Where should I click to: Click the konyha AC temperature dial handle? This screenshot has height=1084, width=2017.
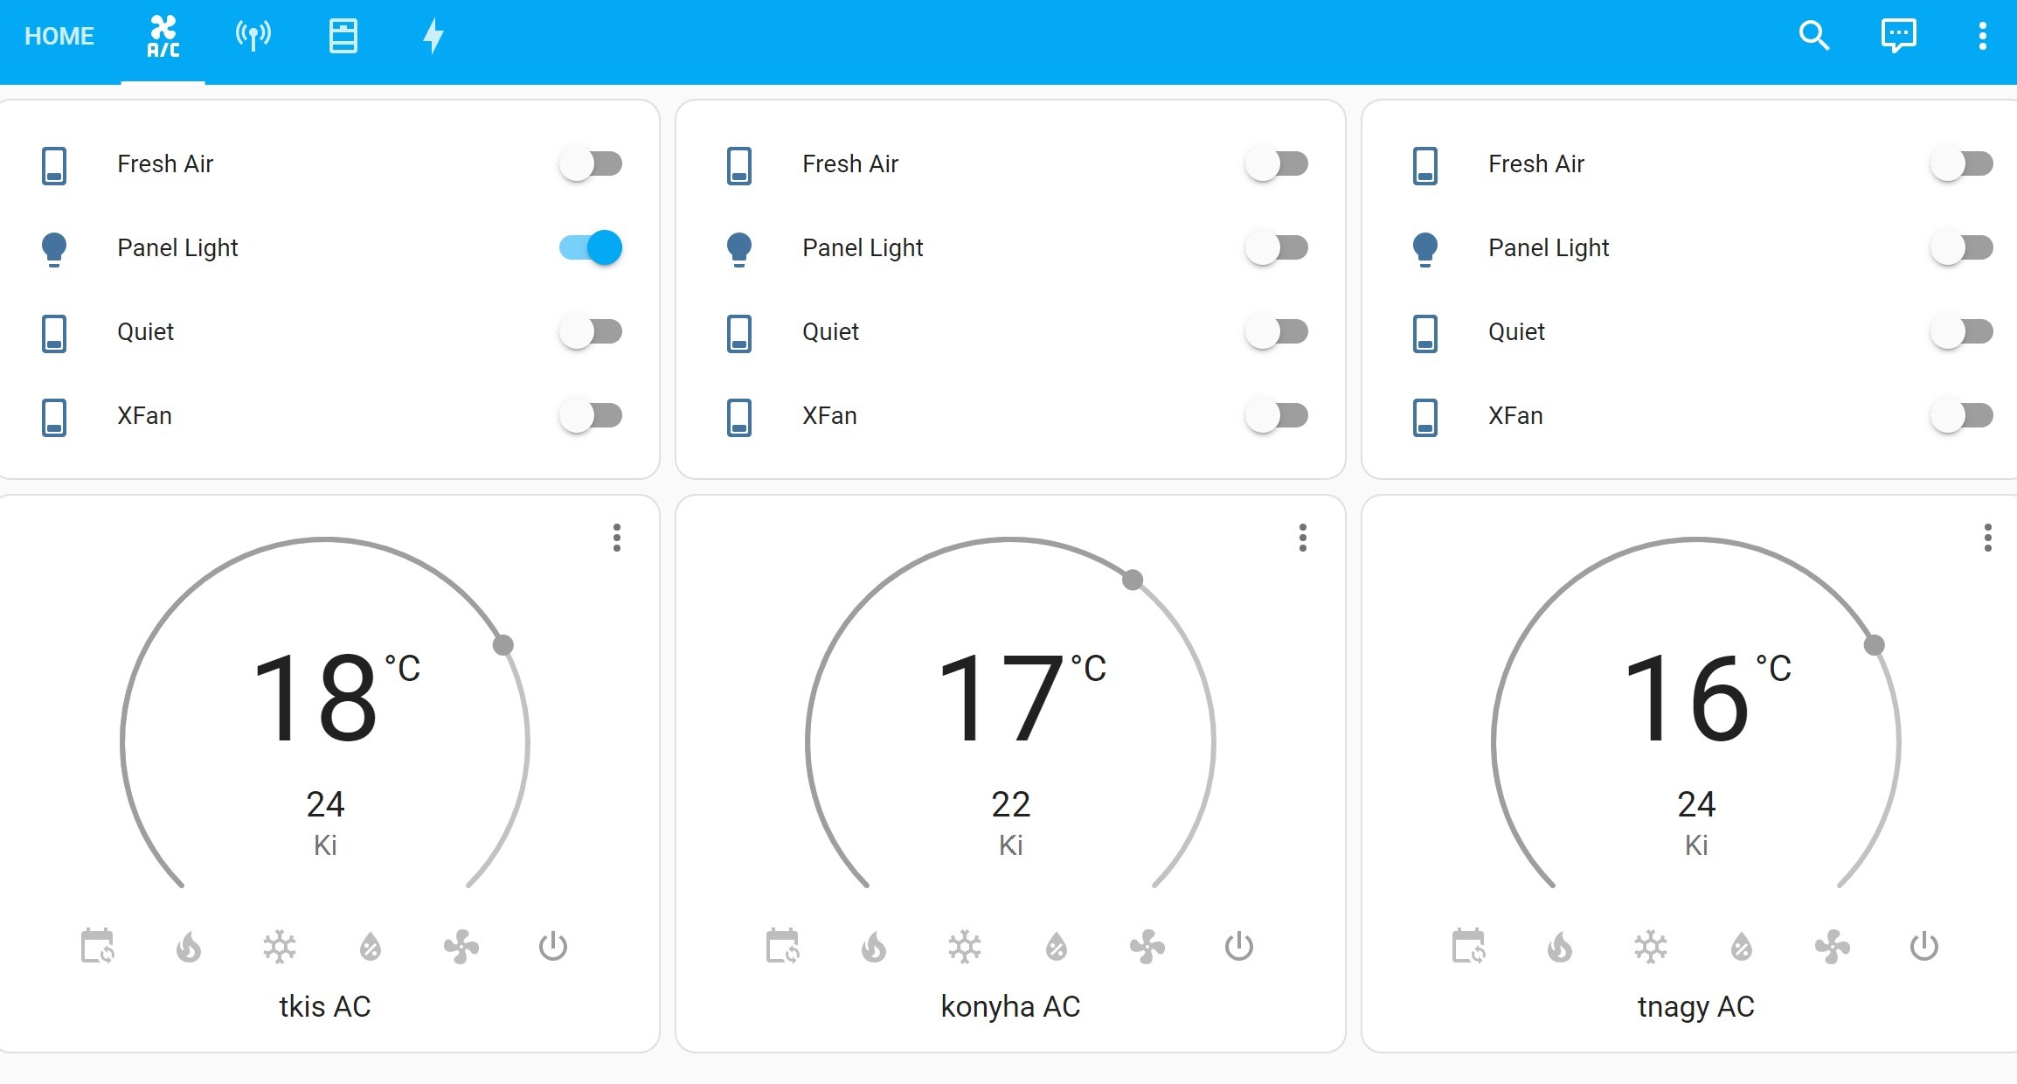pos(1133,580)
